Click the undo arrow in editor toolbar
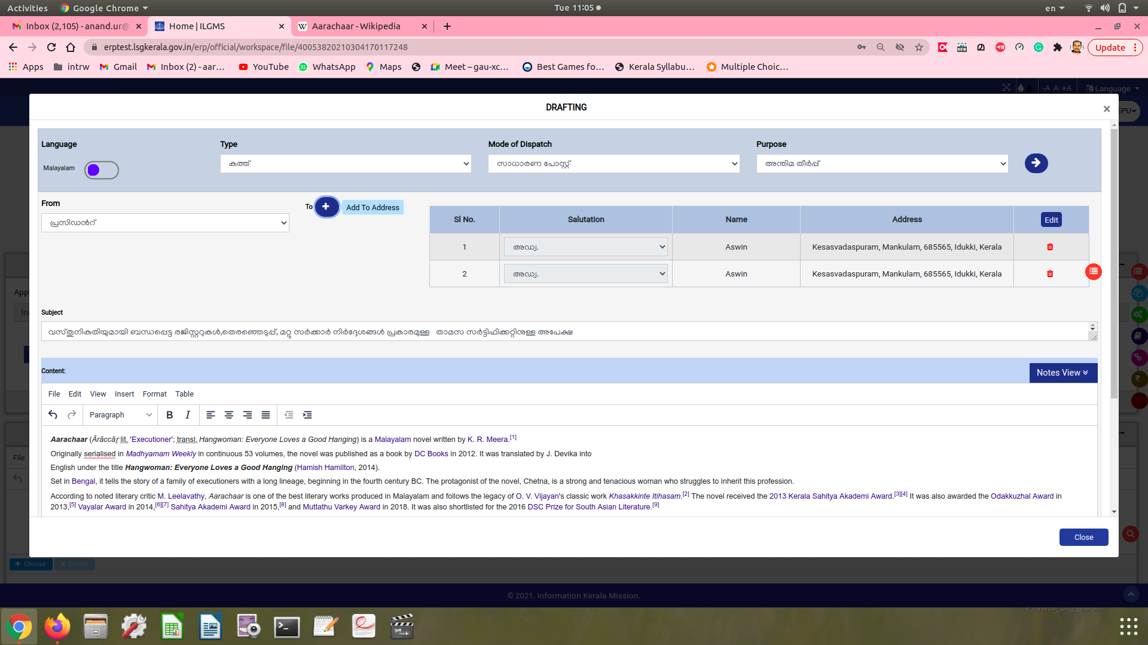The height and width of the screenshot is (645, 1148). 53,415
